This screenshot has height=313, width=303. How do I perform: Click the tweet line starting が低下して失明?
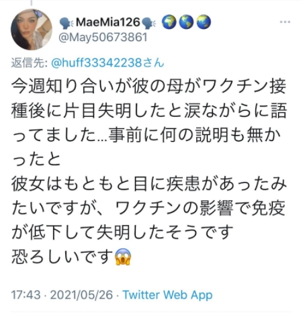[x=122, y=232]
